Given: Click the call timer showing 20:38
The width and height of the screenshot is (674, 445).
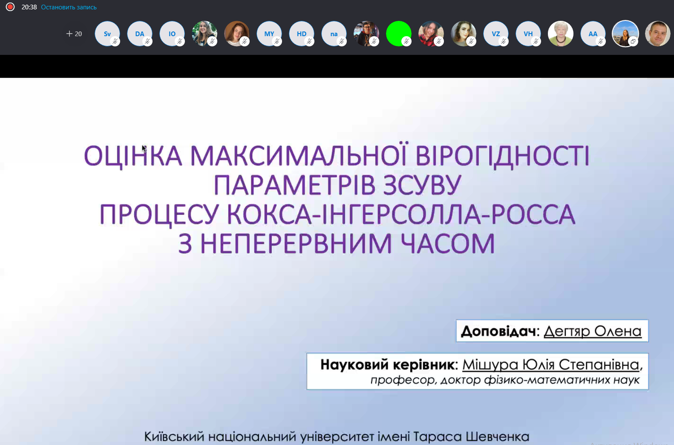Looking at the screenshot, I should click(29, 7).
